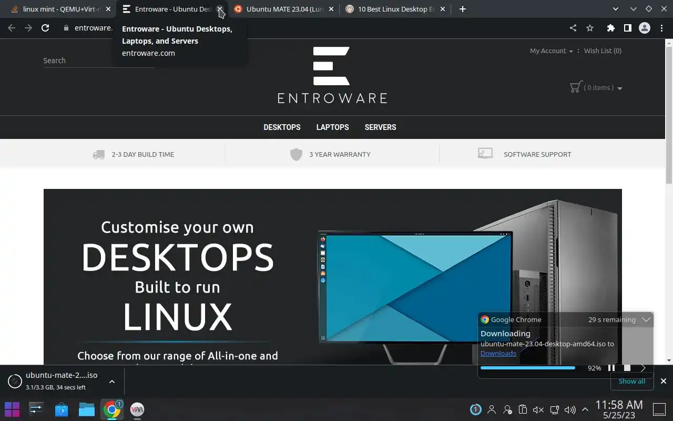Open Chrome profile avatar
The height and width of the screenshot is (421, 673).
click(x=645, y=28)
